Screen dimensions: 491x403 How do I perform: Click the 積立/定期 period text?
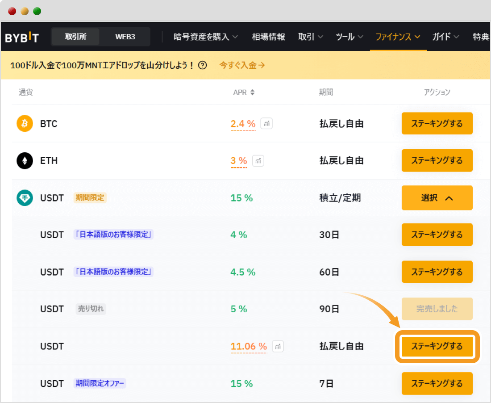tap(340, 198)
